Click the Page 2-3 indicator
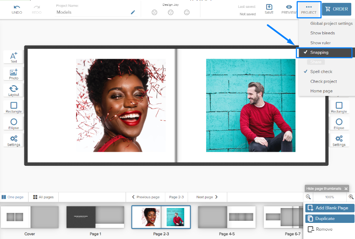This screenshot has height=239, width=355. (176, 197)
